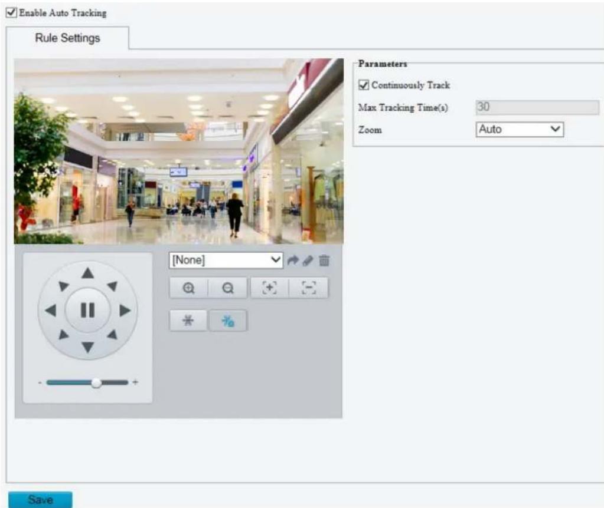
Task: Toggle Continuously Track checkbox
Action: point(363,85)
